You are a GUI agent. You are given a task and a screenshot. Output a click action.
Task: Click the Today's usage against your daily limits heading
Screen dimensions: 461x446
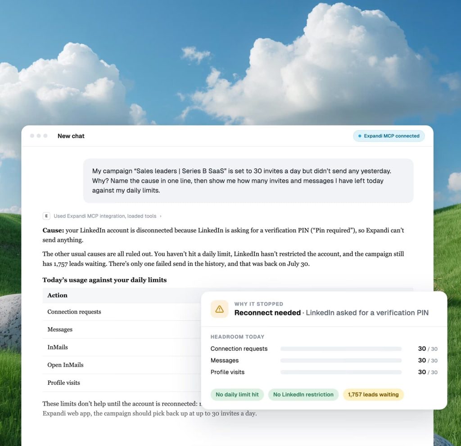tap(104, 280)
